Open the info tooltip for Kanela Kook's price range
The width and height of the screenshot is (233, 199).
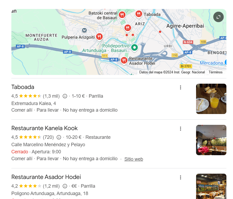pos(58,137)
